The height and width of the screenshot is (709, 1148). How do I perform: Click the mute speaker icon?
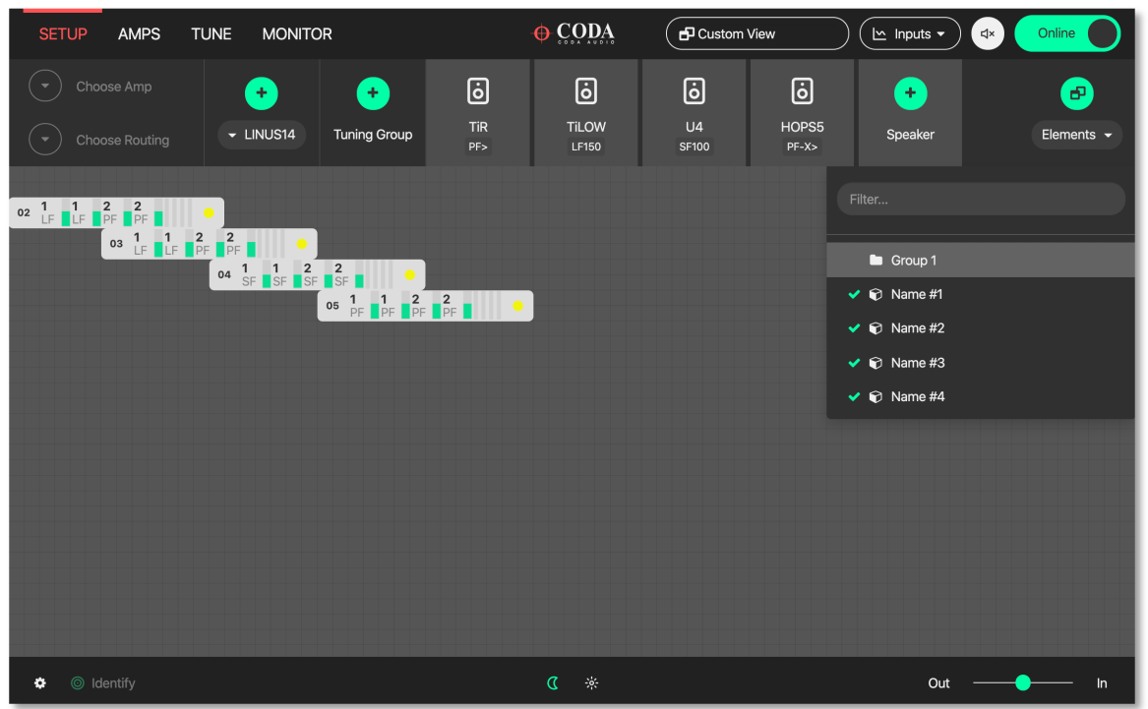[988, 33]
